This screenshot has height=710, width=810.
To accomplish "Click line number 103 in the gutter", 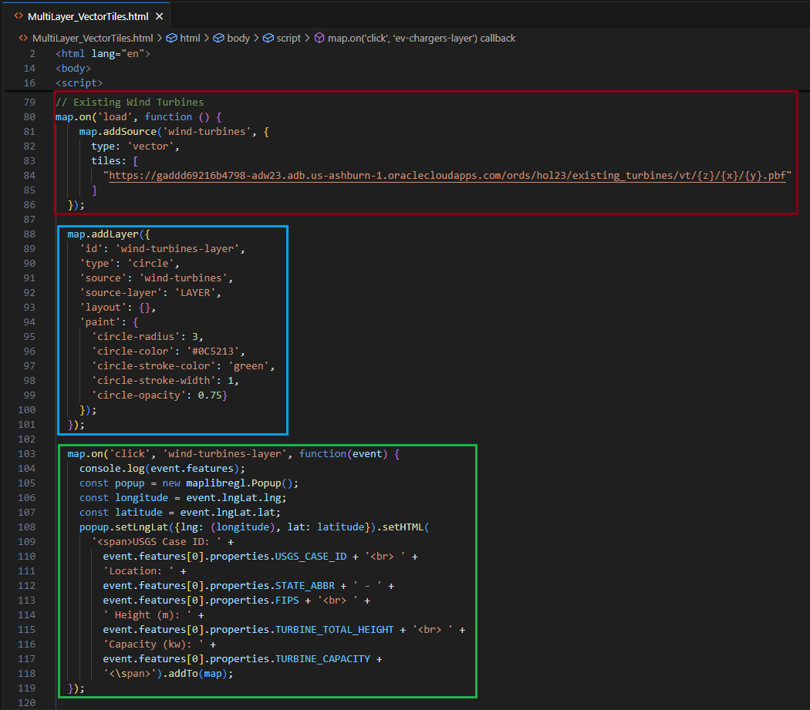I will (27, 453).
